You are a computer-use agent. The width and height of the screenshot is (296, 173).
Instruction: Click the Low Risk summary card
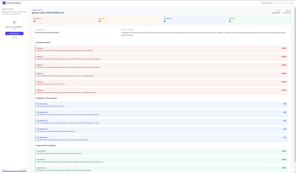point(259,20)
